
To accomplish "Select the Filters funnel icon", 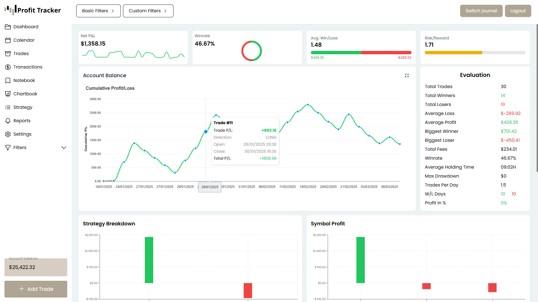I will [x=8, y=147].
